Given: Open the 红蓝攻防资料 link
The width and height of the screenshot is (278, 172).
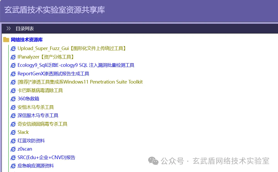Looking at the screenshot, I should pyautogui.click(x=31, y=141).
